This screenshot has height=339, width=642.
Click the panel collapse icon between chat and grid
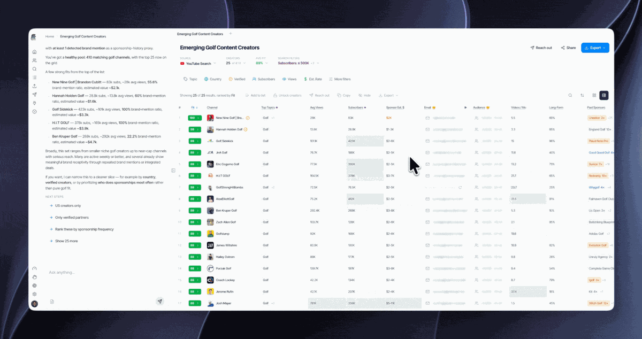click(173, 171)
